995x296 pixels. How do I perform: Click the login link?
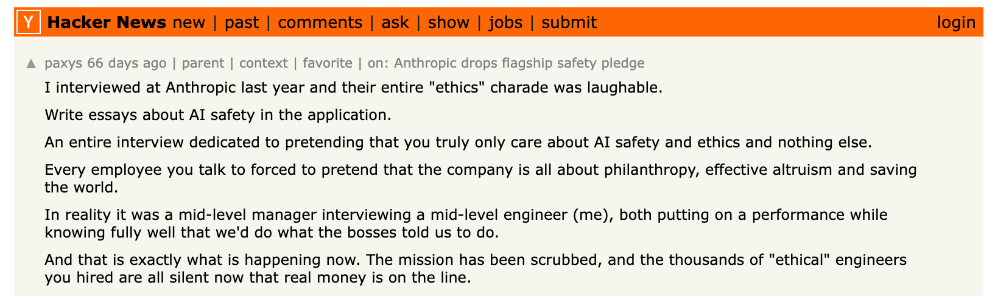[x=956, y=23]
